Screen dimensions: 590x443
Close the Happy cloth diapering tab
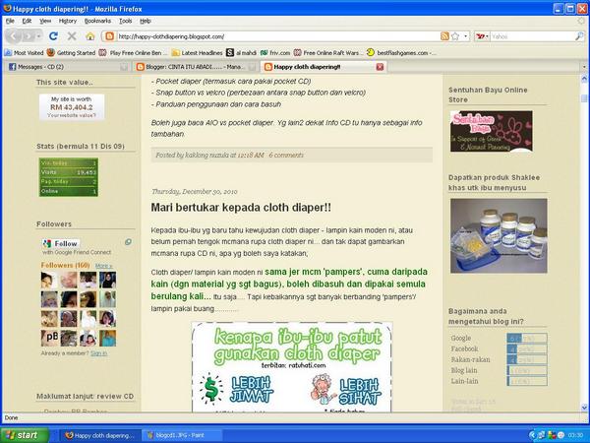(x=380, y=67)
